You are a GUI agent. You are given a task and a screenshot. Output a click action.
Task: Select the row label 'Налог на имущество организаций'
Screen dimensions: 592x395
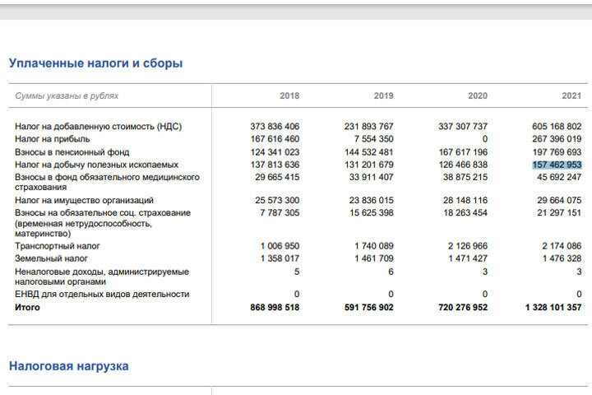[84, 200]
